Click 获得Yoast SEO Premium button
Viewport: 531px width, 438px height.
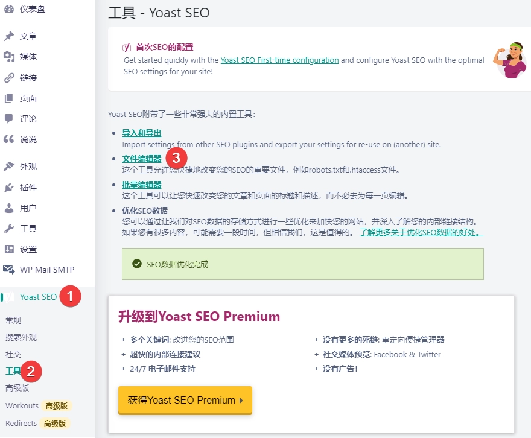click(185, 400)
